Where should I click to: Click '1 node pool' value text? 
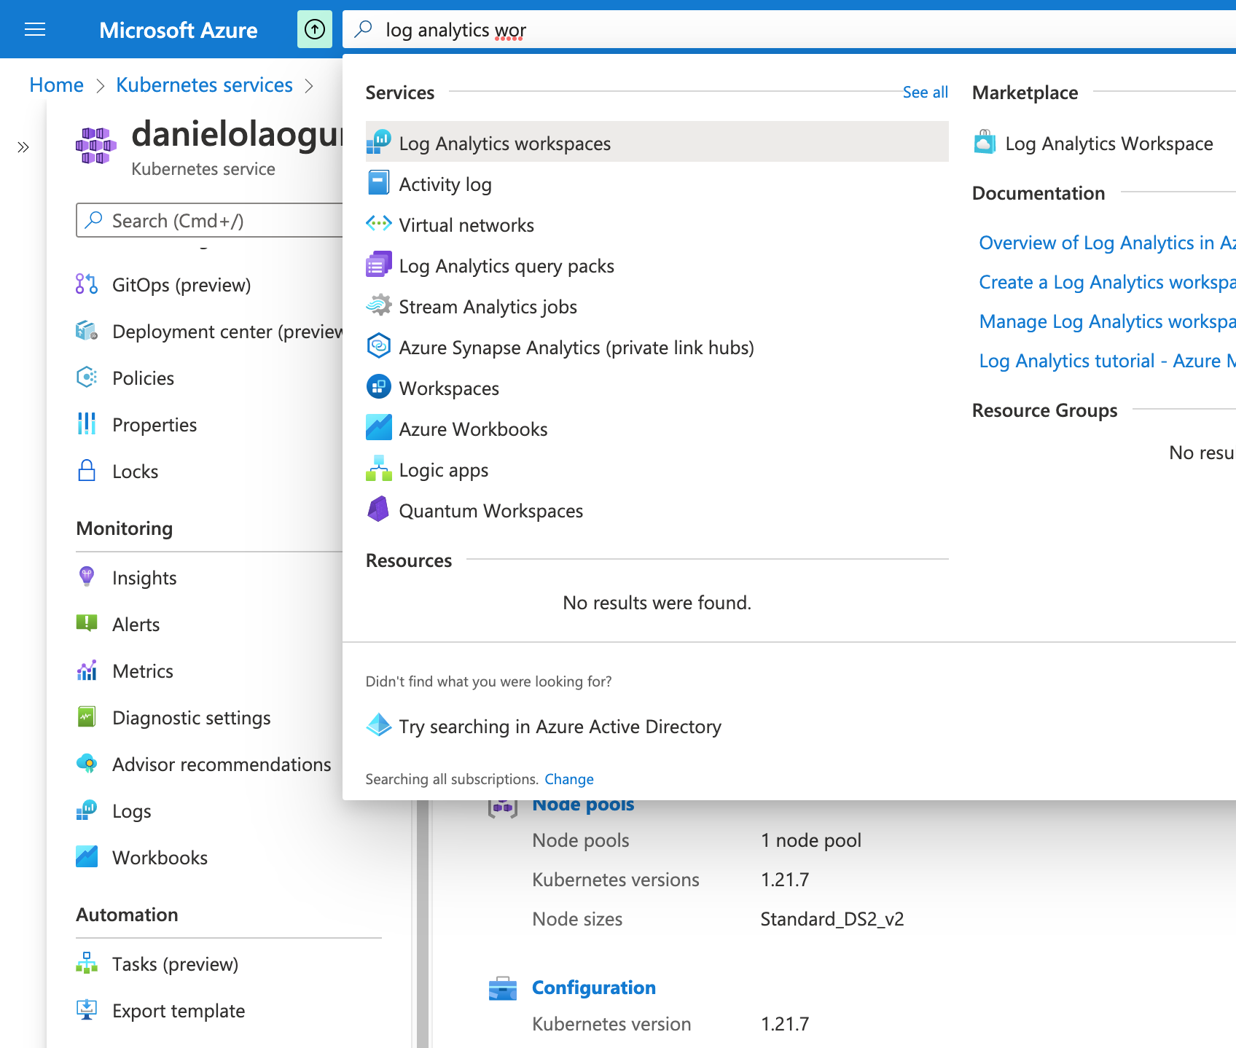(811, 840)
